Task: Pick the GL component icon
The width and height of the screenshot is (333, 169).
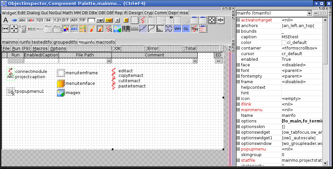Action: [186, 29]
